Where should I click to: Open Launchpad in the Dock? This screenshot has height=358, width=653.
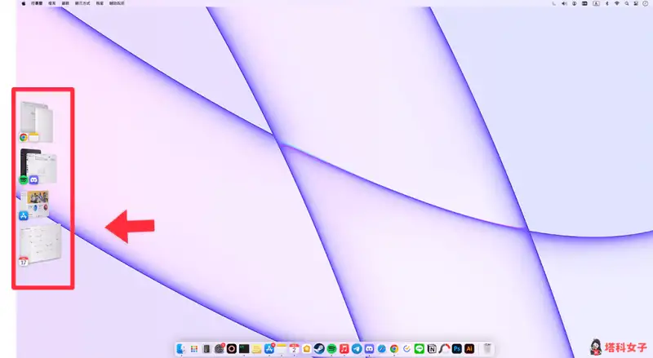pos(194,348)
